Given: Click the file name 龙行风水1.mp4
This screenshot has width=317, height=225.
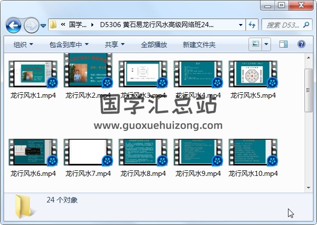Looking at the screenshot, I should pos(33,95).
